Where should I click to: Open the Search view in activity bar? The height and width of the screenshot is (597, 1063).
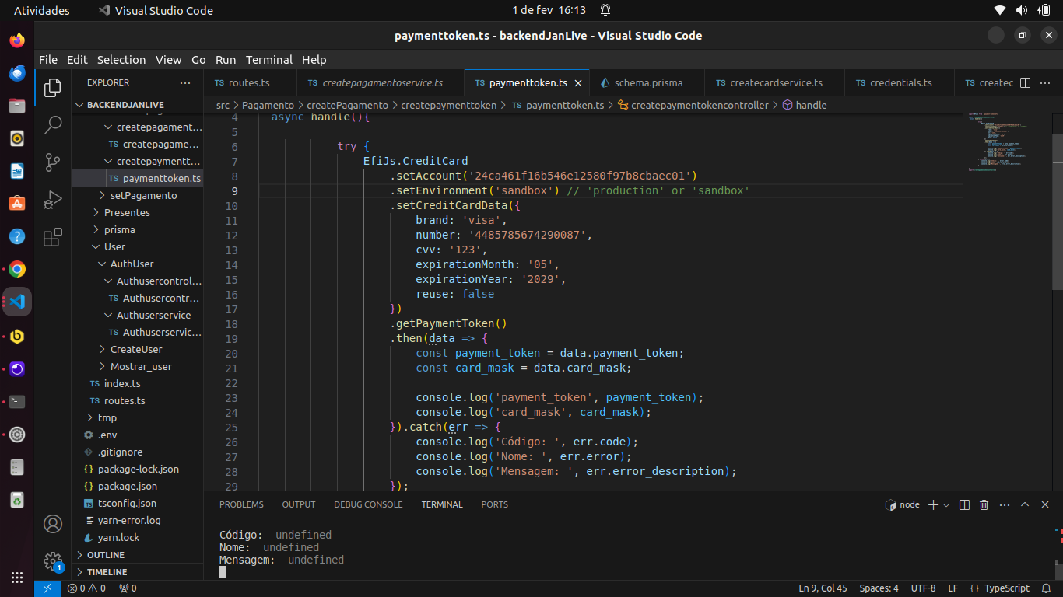(53, 124)
